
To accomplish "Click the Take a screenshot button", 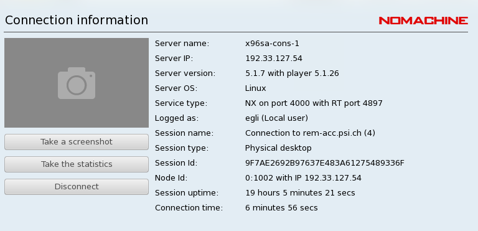I will coord(77,142).
